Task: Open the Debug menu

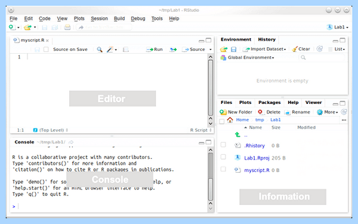Action: pyautogui.click(x=138, y=19)
